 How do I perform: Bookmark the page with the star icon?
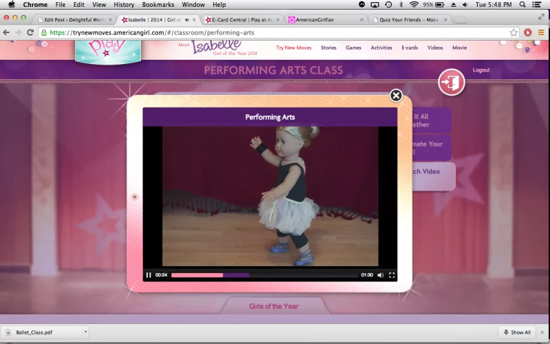click(x=514, y=32)
